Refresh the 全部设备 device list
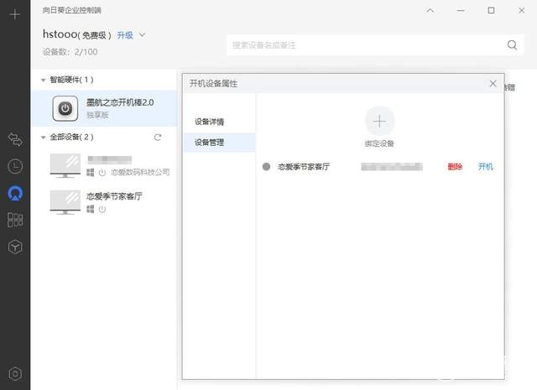The image size is (537, 390). pos(158,138)
